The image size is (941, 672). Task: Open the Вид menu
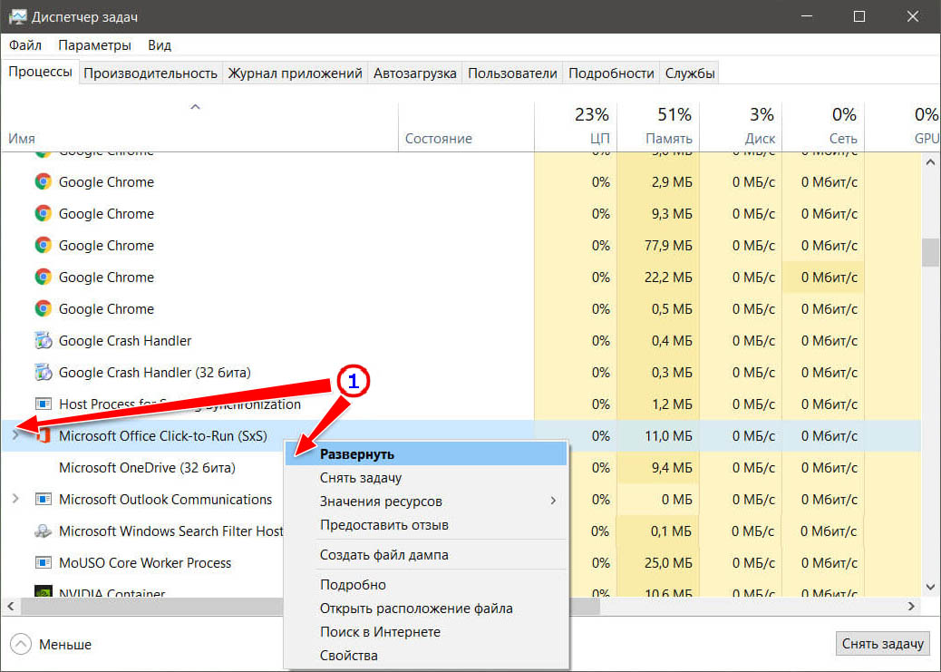(x=160, y=45)
